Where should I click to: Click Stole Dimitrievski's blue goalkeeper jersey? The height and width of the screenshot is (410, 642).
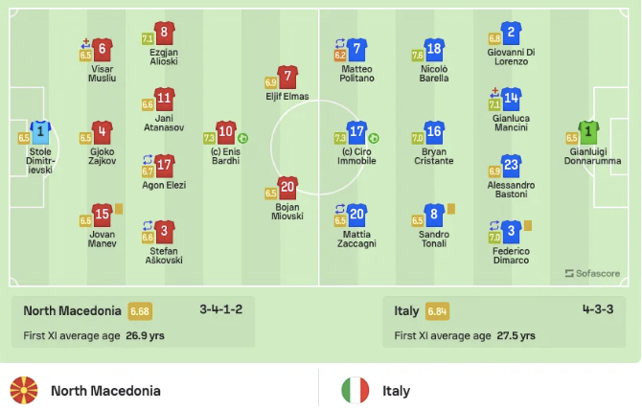(40, 131)
